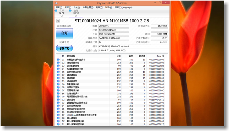Open the 磁碟(D) disk menu
Screen dimensions: 229x131
(99, 7)
